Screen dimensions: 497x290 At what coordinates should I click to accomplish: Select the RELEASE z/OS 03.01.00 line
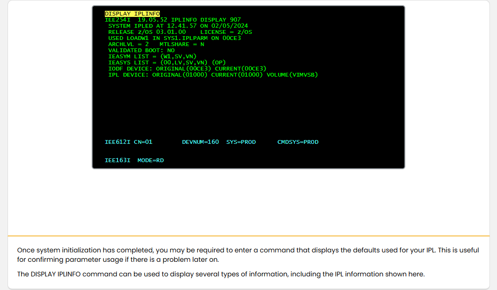[180, 32]
